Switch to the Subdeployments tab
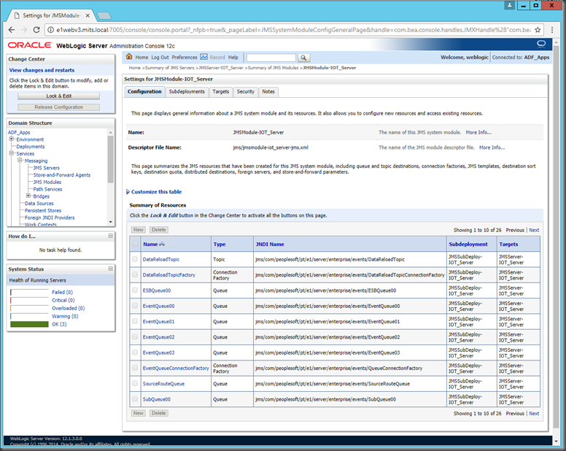The image size is (566, 451). pyautogui.click(x=187, y=92)
